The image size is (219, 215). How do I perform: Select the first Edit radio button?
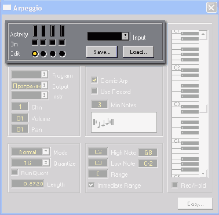35,54
